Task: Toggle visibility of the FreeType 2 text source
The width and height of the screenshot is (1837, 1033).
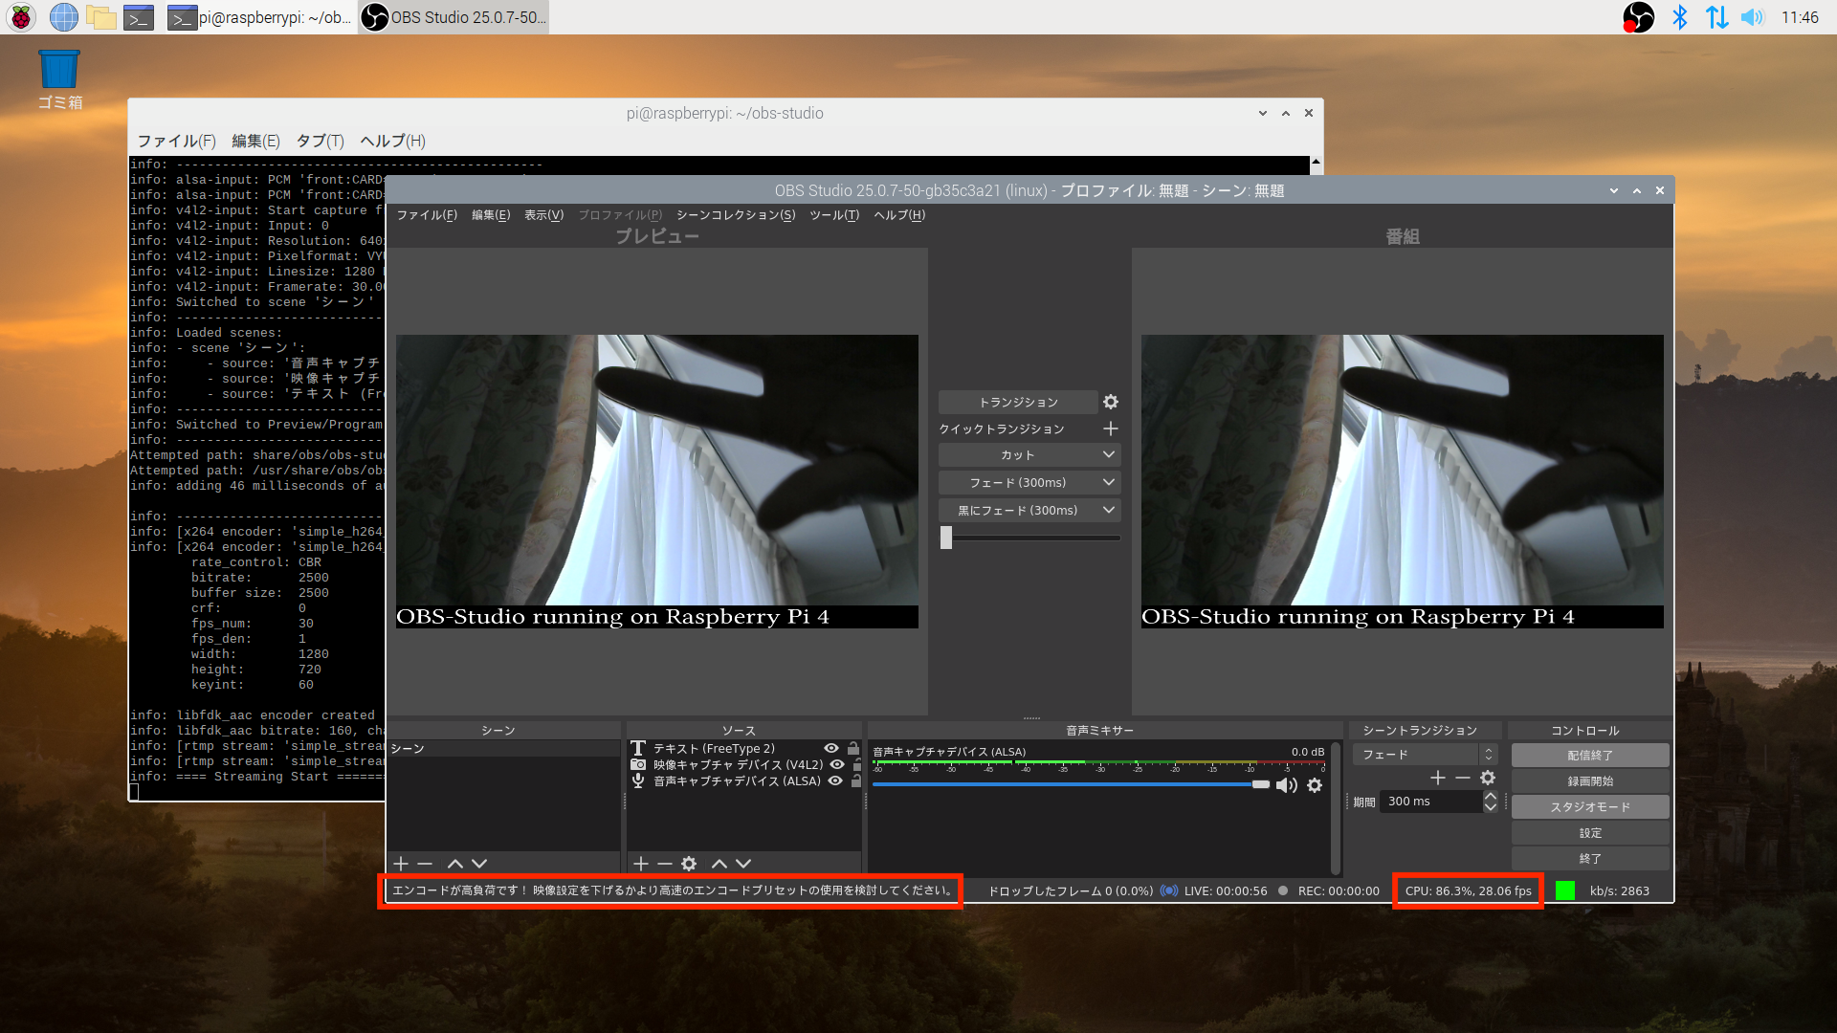Action: (x=831, y=749)
